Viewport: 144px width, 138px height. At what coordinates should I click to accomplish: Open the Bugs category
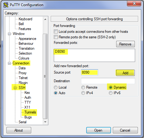(x=28, y=117)
